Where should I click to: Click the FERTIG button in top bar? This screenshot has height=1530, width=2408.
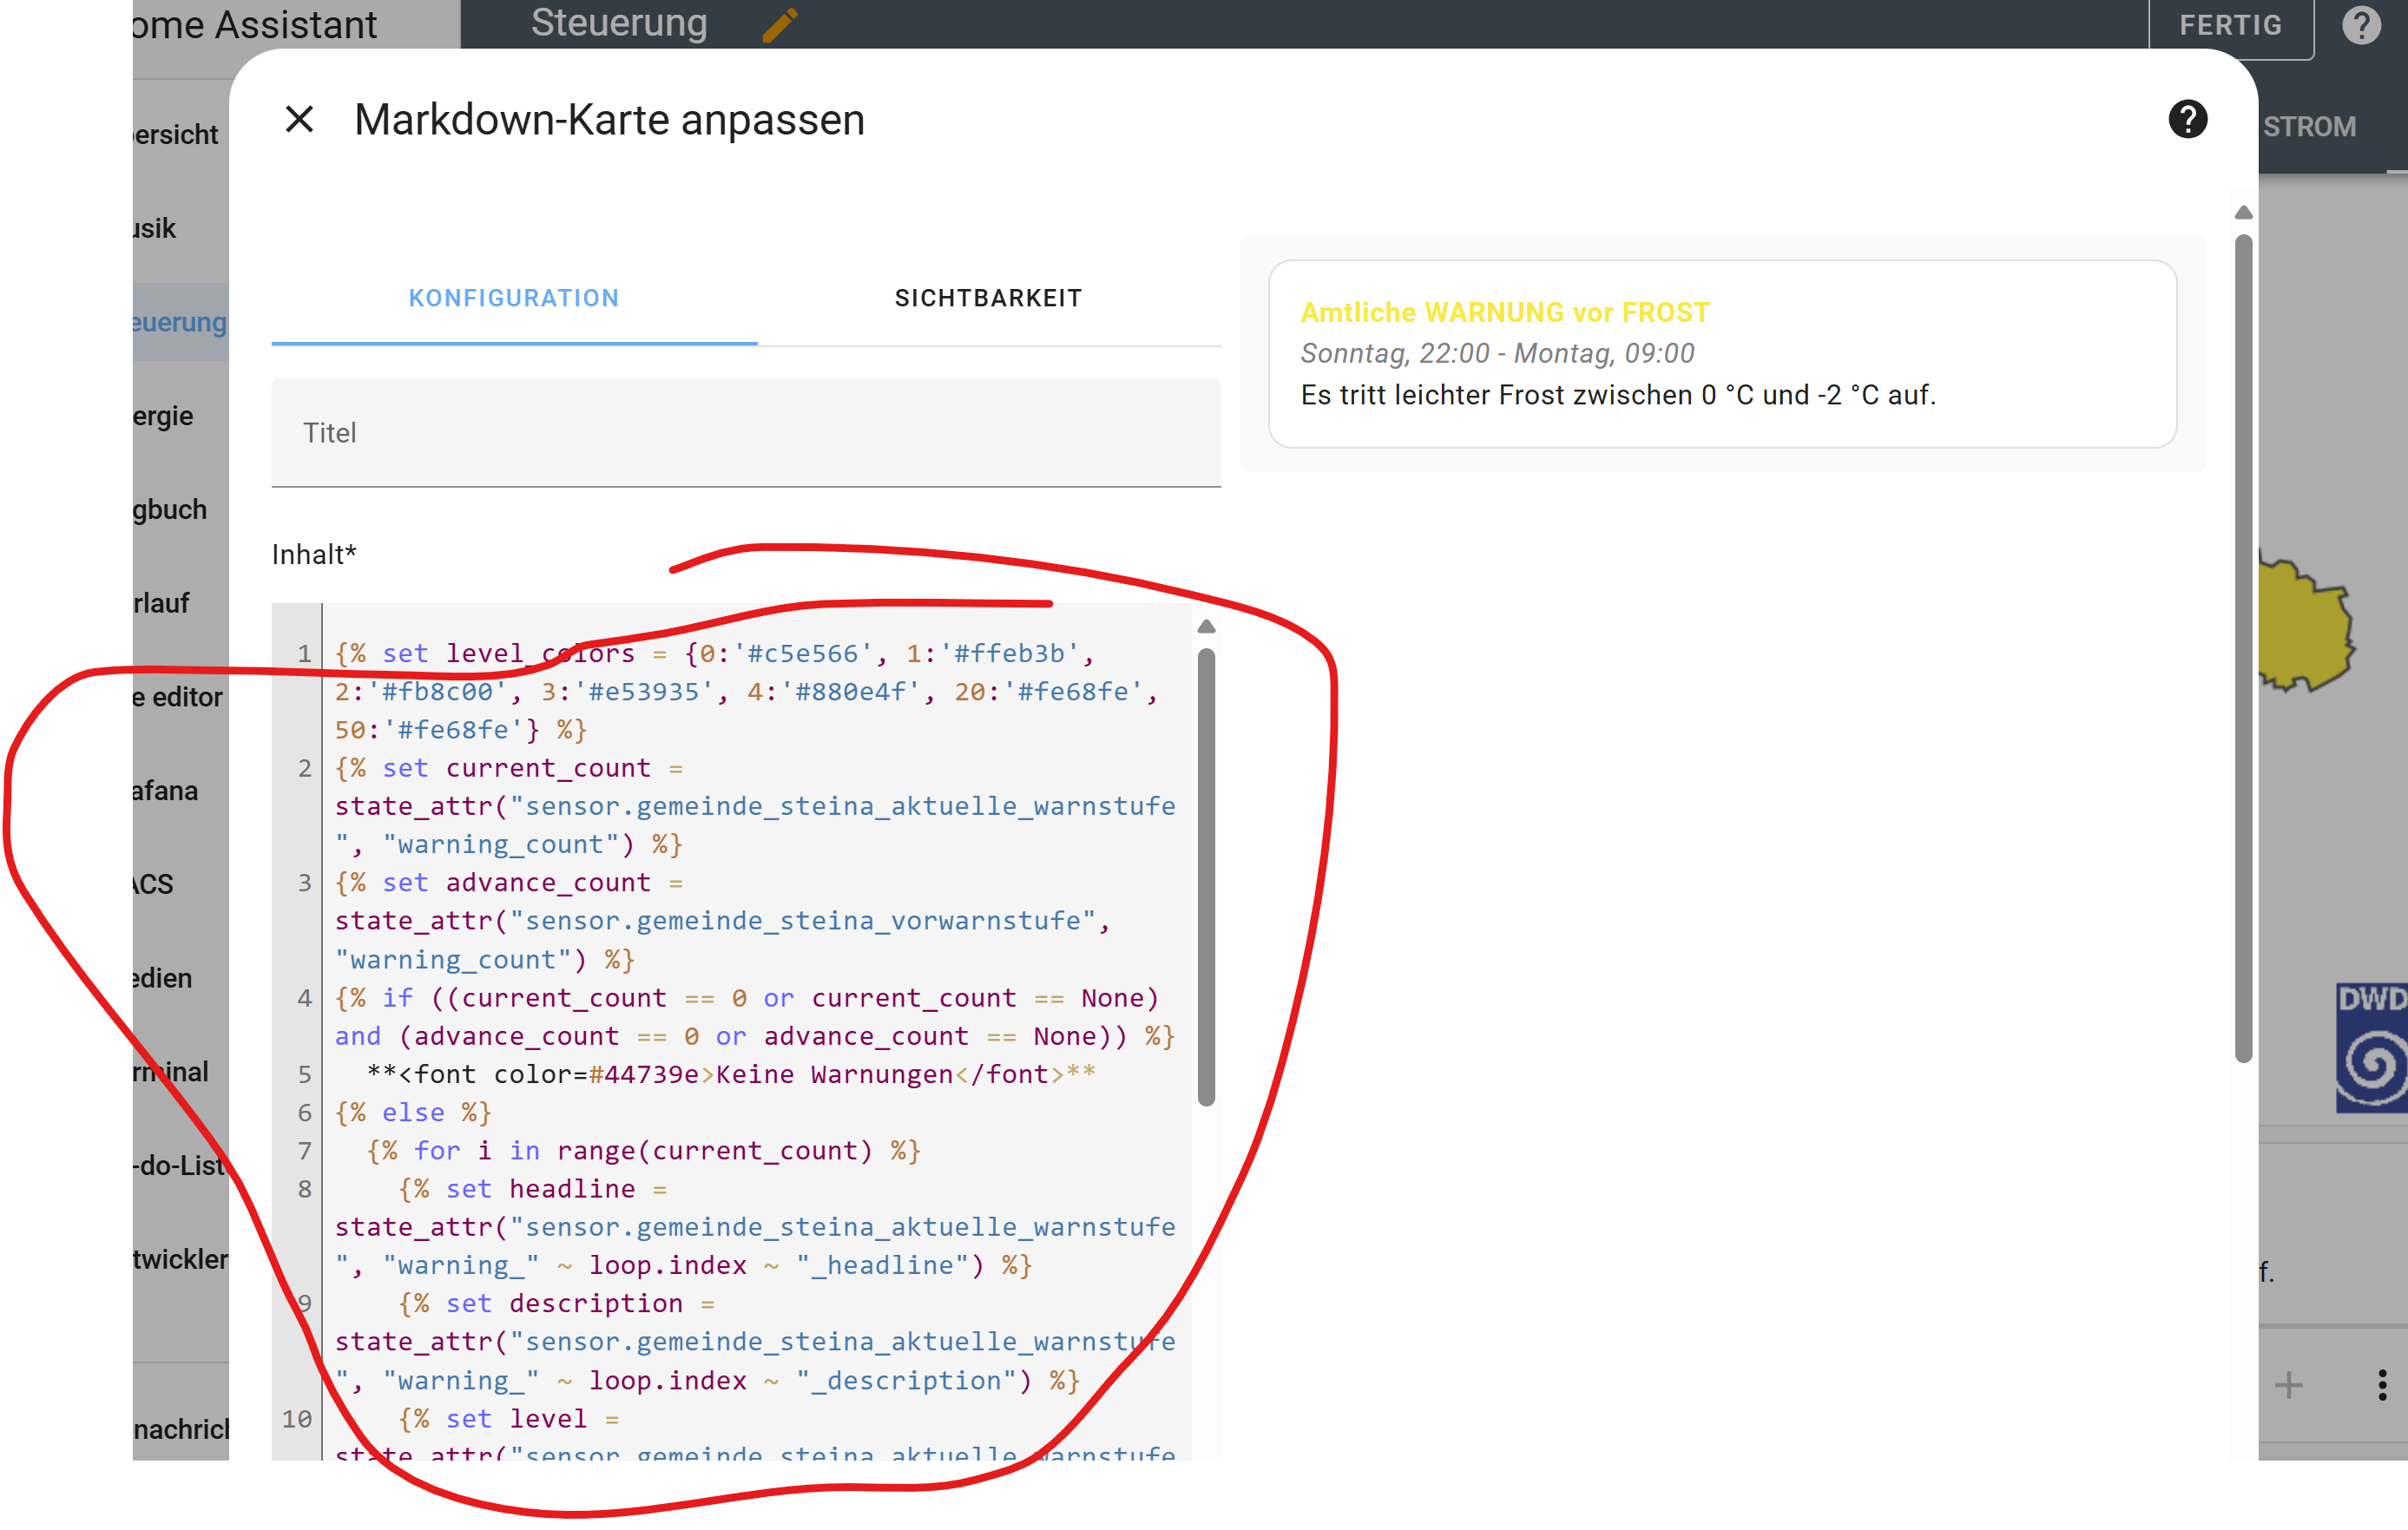(x=2231, y=25)
